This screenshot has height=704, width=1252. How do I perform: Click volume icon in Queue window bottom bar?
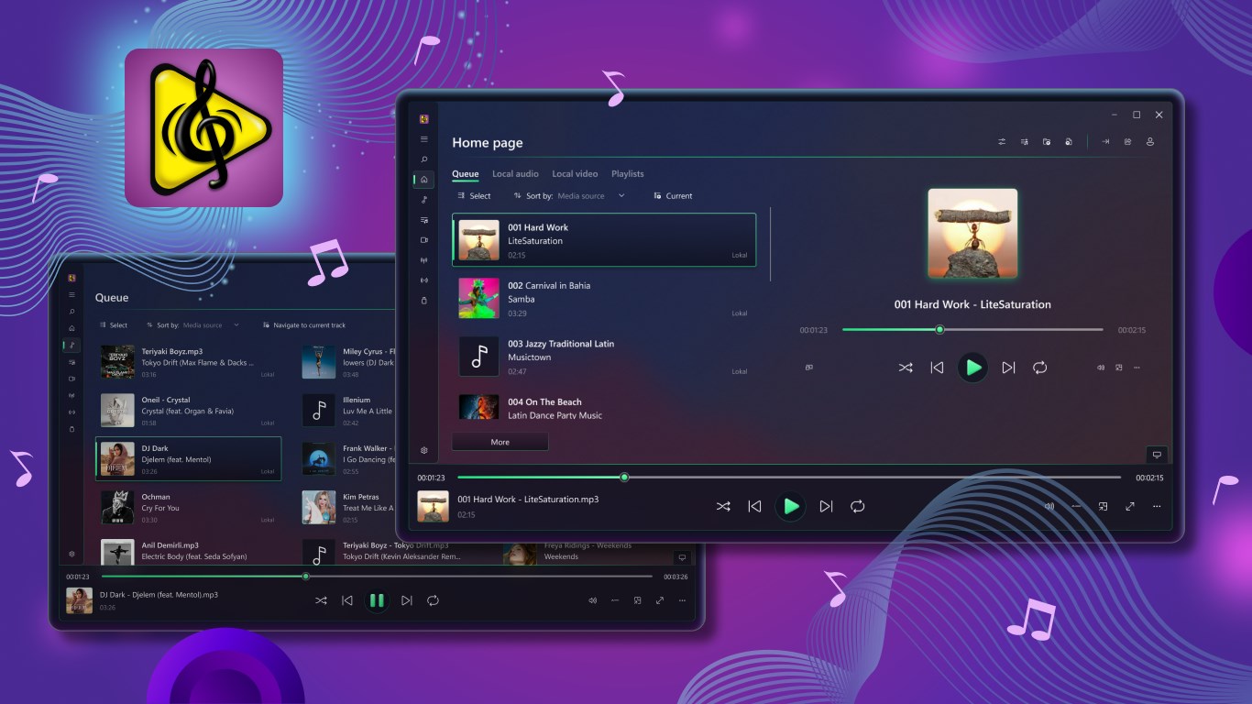pos(592,600)
